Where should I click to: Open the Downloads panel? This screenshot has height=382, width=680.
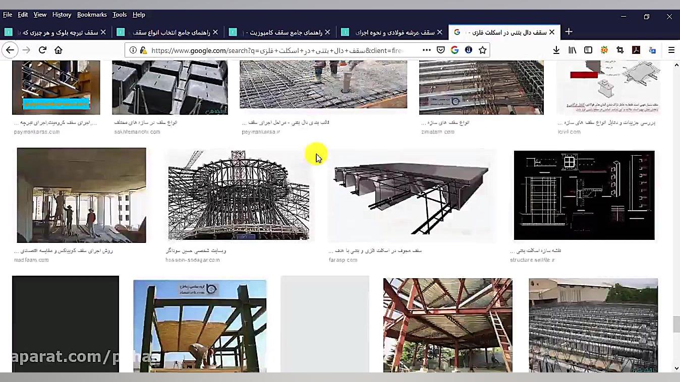pyautogui.click(x=556, y=50)
